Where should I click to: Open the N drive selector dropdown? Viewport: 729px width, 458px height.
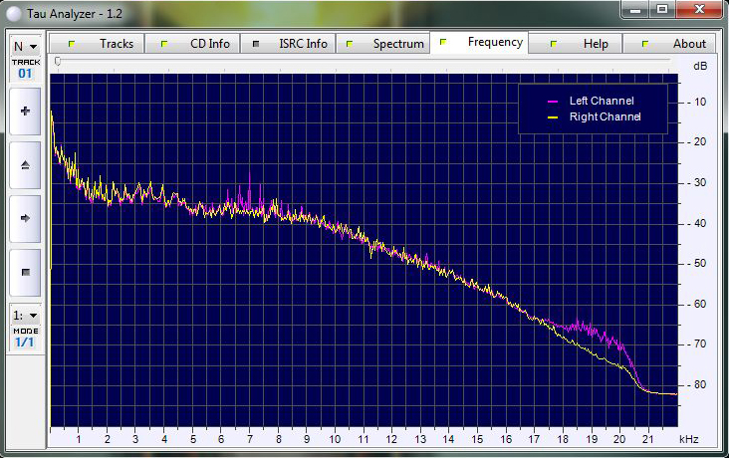(25, 46)
